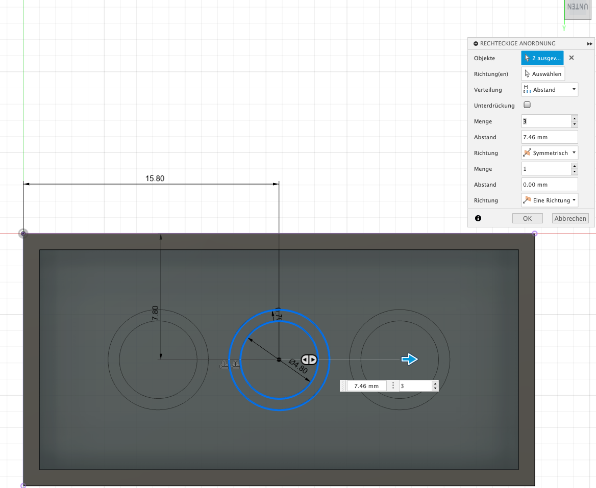Activate the Richtung(en) Auswählen selector
Viewport: 596px width, 488px height.
[543, 74]
